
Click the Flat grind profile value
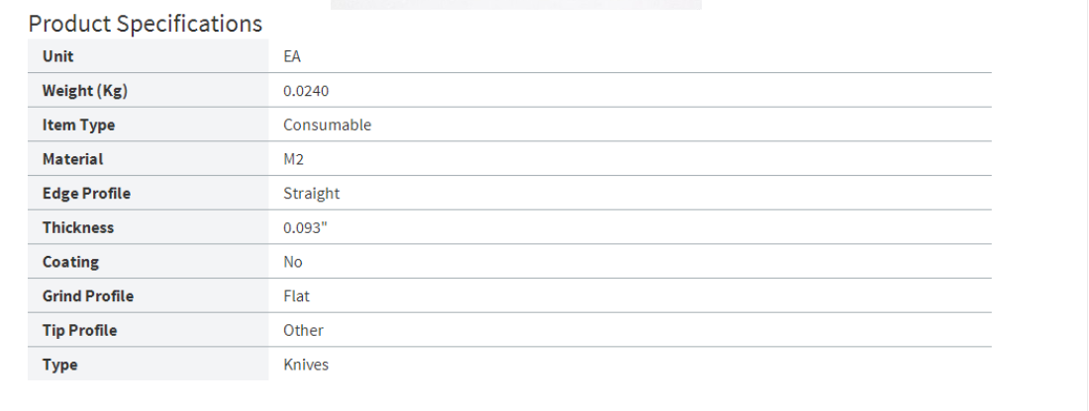(297, 296)
